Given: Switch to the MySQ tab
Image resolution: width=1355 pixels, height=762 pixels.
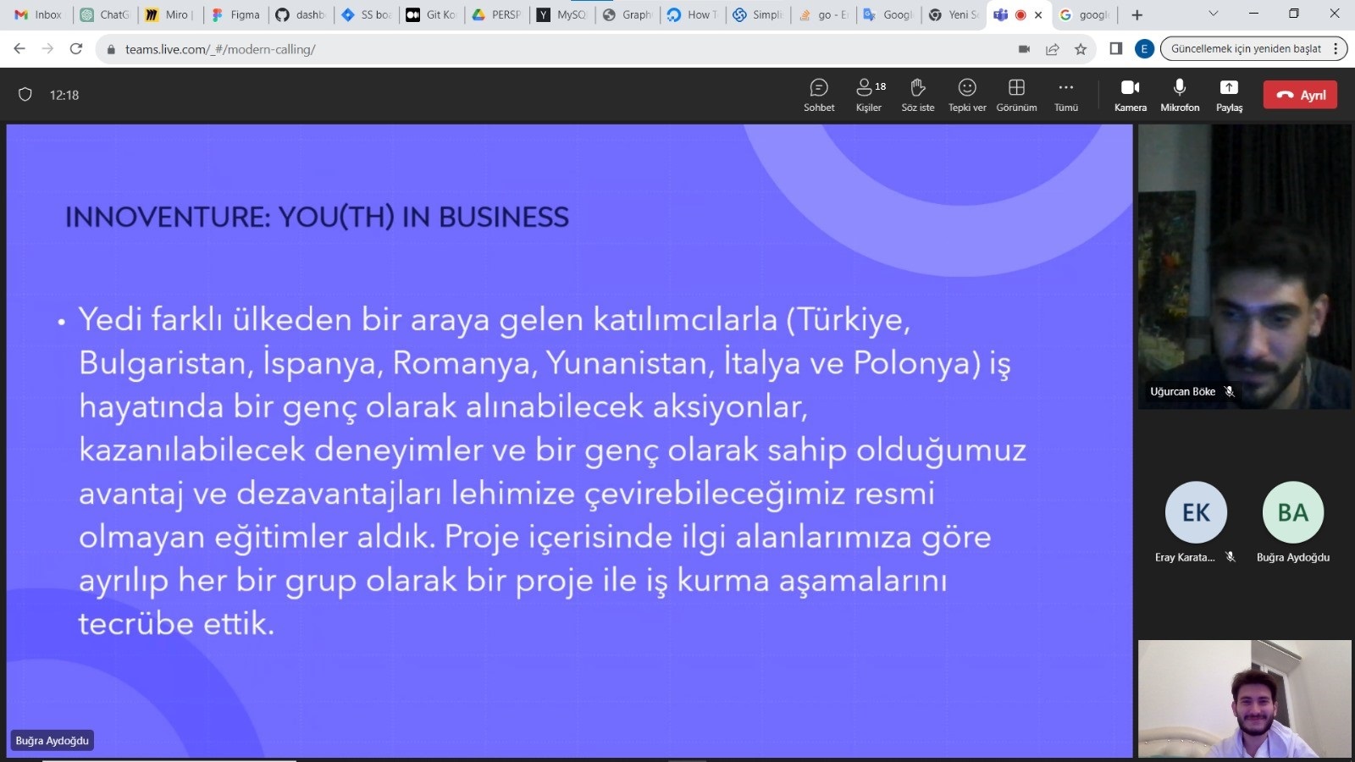Looking at the screenshot, I should (562, 14).
